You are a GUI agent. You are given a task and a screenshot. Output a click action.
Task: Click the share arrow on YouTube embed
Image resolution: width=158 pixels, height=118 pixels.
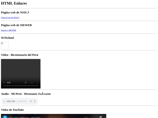[x=100, y=117]
